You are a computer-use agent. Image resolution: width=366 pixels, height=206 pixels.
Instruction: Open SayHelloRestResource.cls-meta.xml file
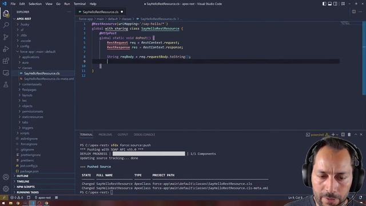49,79
